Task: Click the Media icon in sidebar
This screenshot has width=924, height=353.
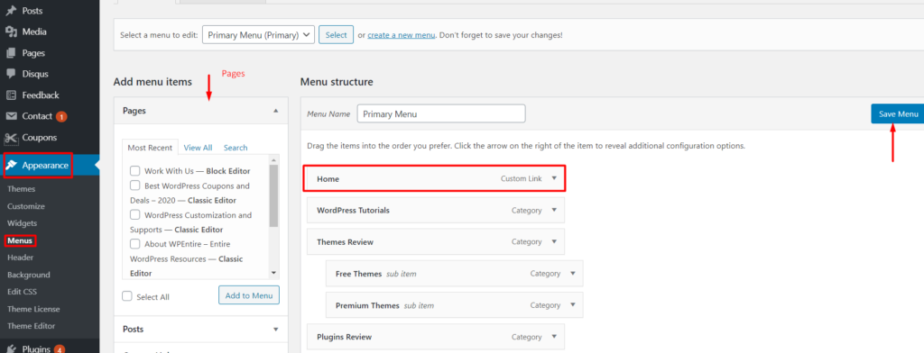Action: coord(11,32)
